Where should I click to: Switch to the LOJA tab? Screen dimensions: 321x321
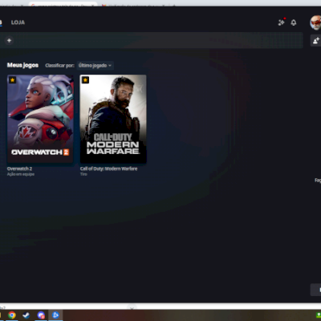click(18, 22)
